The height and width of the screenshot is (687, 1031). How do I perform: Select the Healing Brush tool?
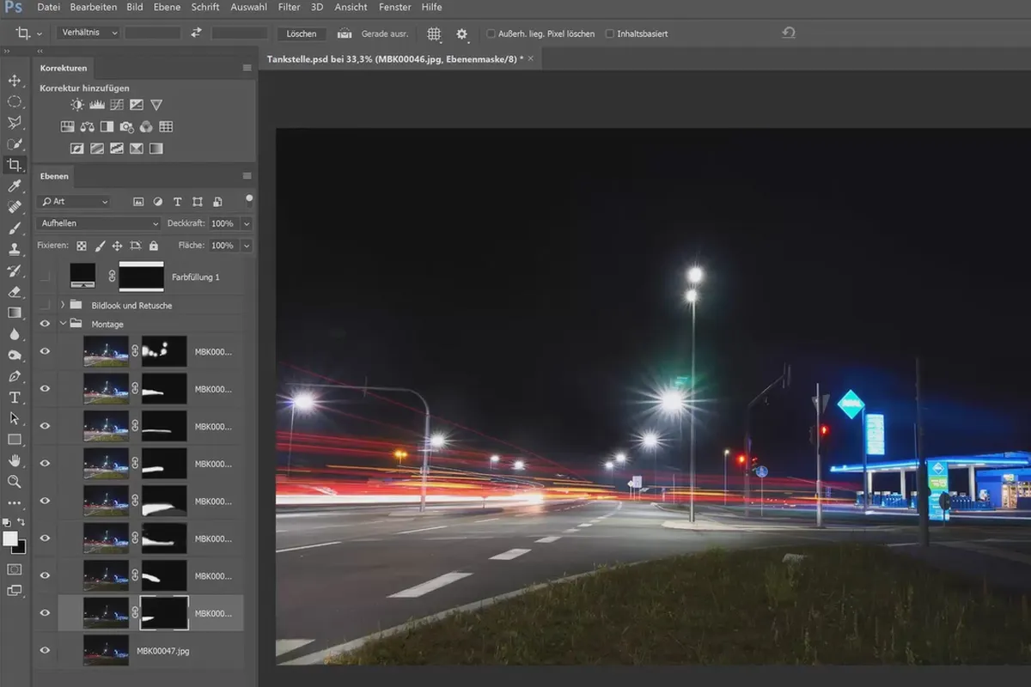click(x=15, y=207)
